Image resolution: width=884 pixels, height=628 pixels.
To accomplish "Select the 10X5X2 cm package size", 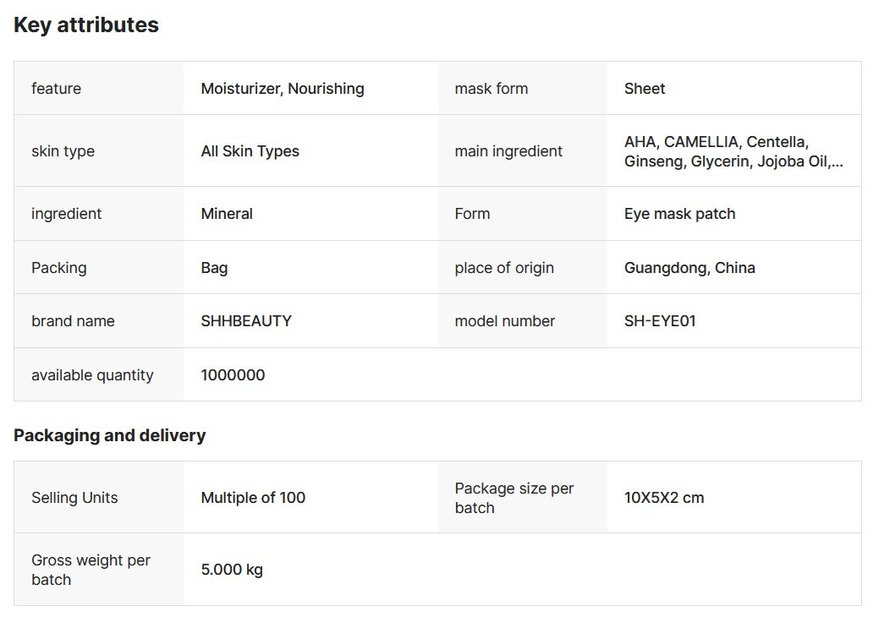I will click(x=664, y=498).
